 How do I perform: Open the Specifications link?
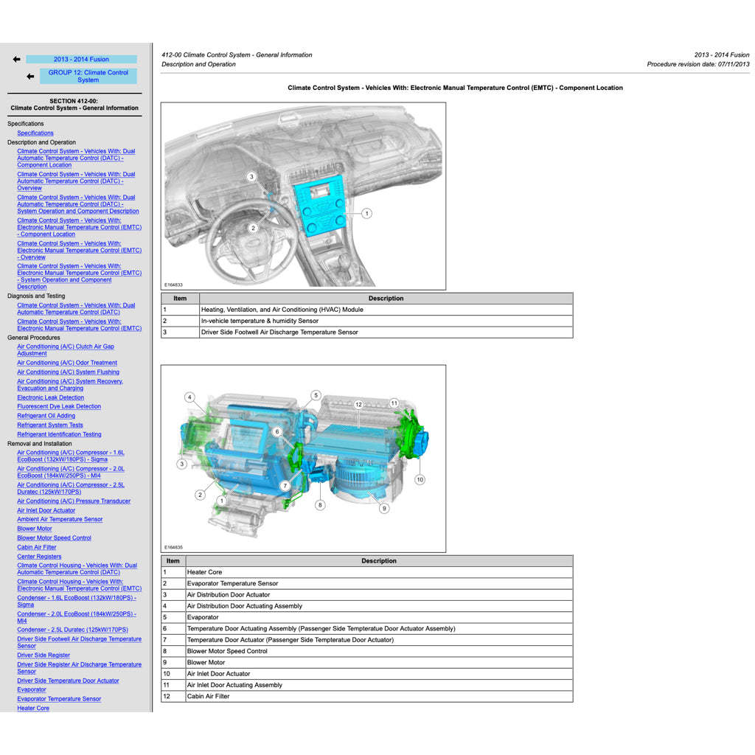(35, 133)
